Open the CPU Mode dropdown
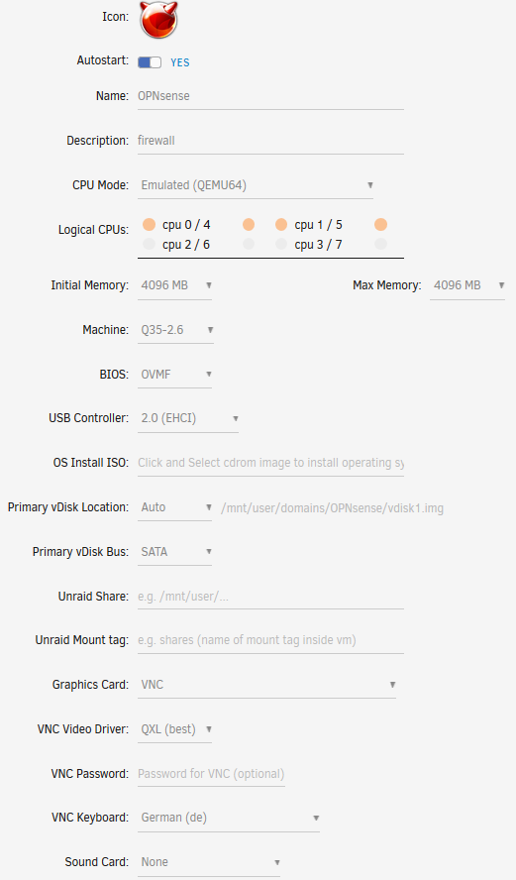This screenshot has height=880, width=516. click(x=256, y=185)
